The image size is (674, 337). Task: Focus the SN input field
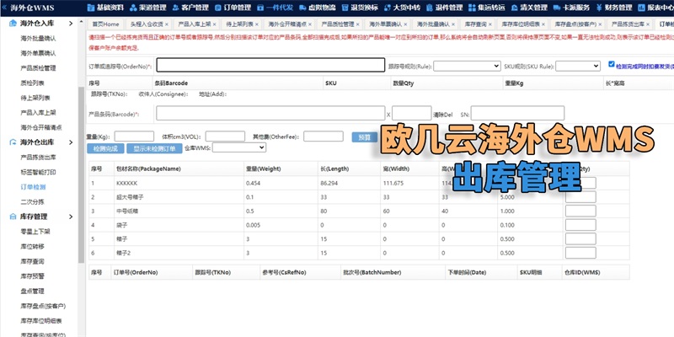click(517, 113)
